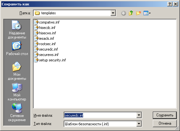This screenshot has width=180, height=131.
Task: Select the iesacls.inf file icon
Action: coord(36,38)
